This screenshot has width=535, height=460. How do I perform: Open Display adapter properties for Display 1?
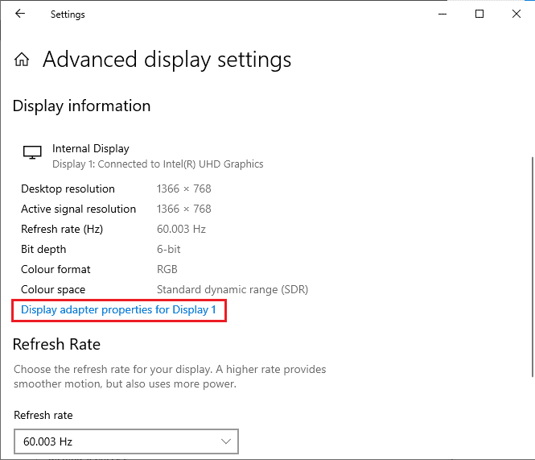coord(118,310)
